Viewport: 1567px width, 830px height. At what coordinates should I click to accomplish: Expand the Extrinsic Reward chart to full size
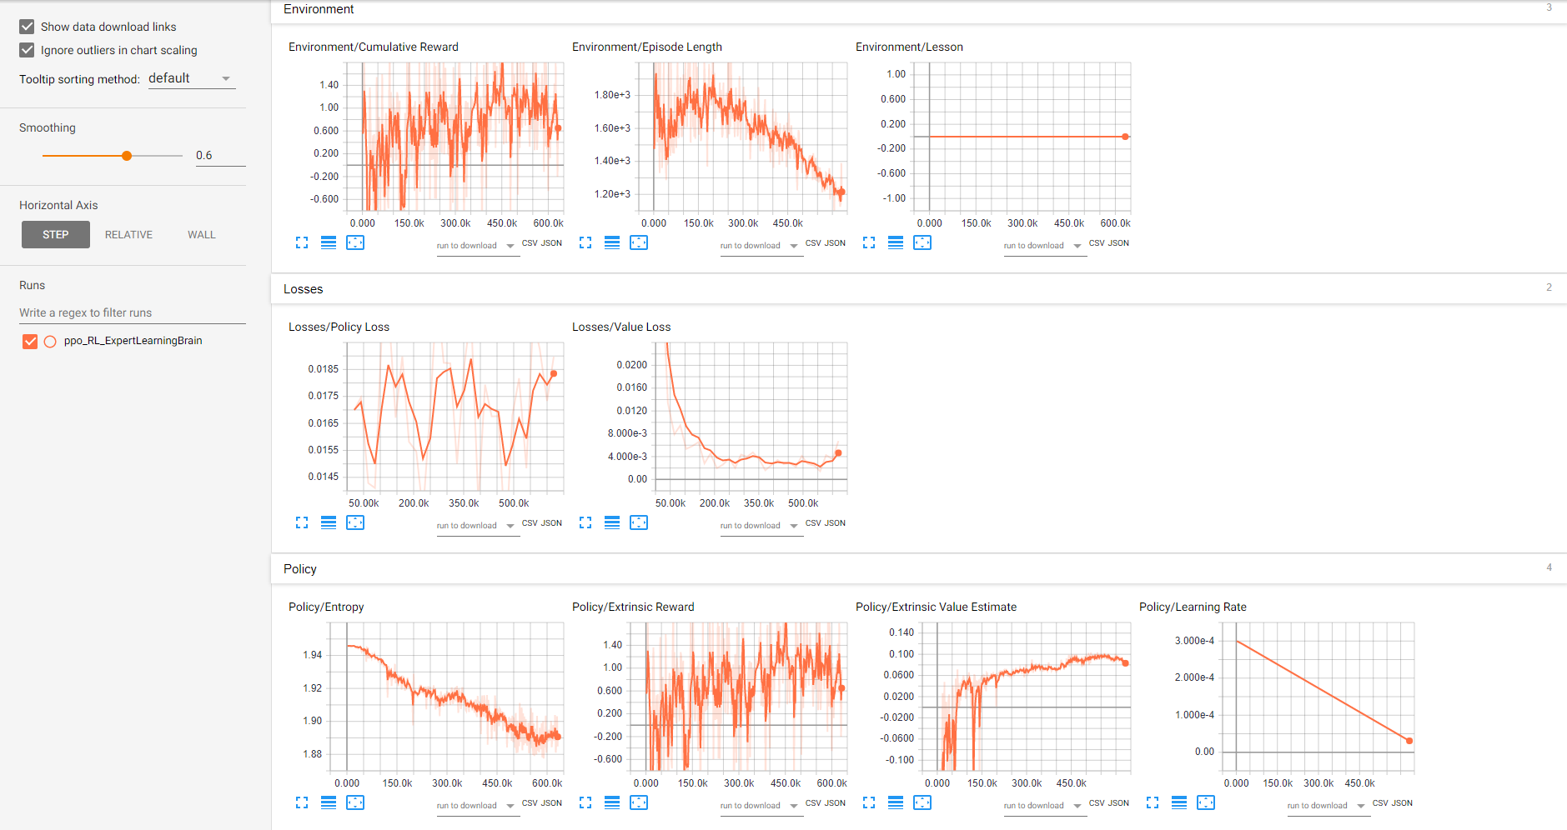click(x=585, y=802)
